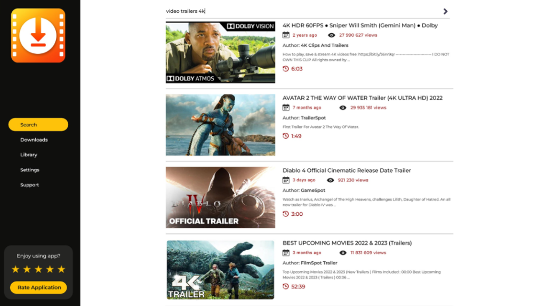Viewport: 546px width, 306px height.
Task: Click author FilmSpot Trailer
Action: tap(319, 263)
